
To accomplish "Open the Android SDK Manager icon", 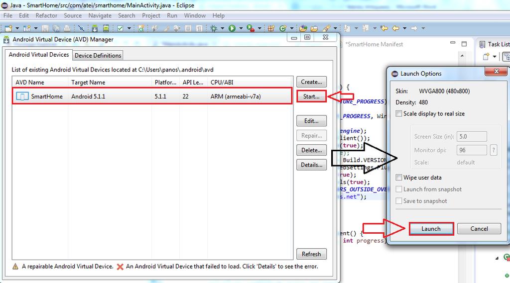I will (95, 28).
